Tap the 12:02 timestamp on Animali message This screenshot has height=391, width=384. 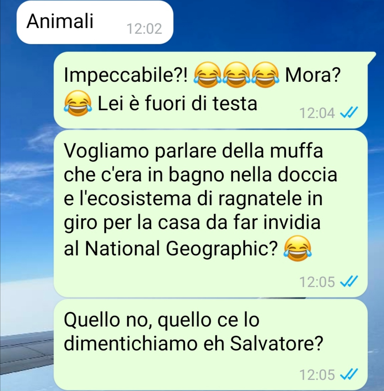(144, 28)
